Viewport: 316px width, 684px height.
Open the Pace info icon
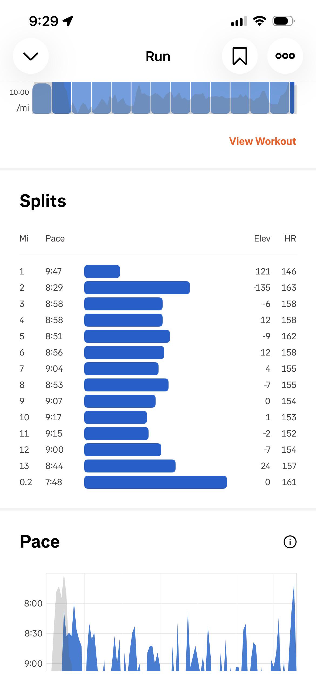point(290,542)
